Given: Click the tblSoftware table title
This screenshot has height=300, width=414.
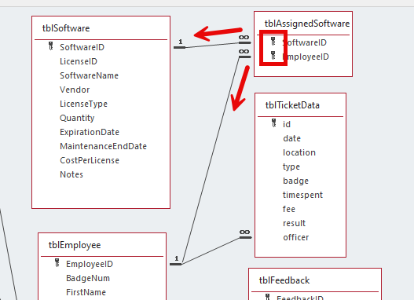Looking at the screenshot, I should pos(66,28).
